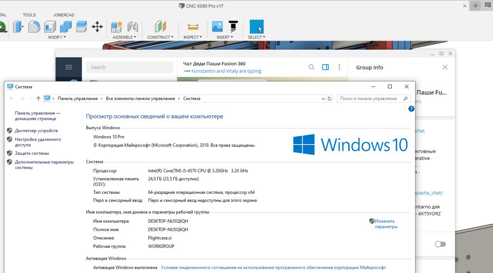This screenshot has width=493, height=273.
Task: Click Windows 10 Pro edition text
Action: click(109, 137)
